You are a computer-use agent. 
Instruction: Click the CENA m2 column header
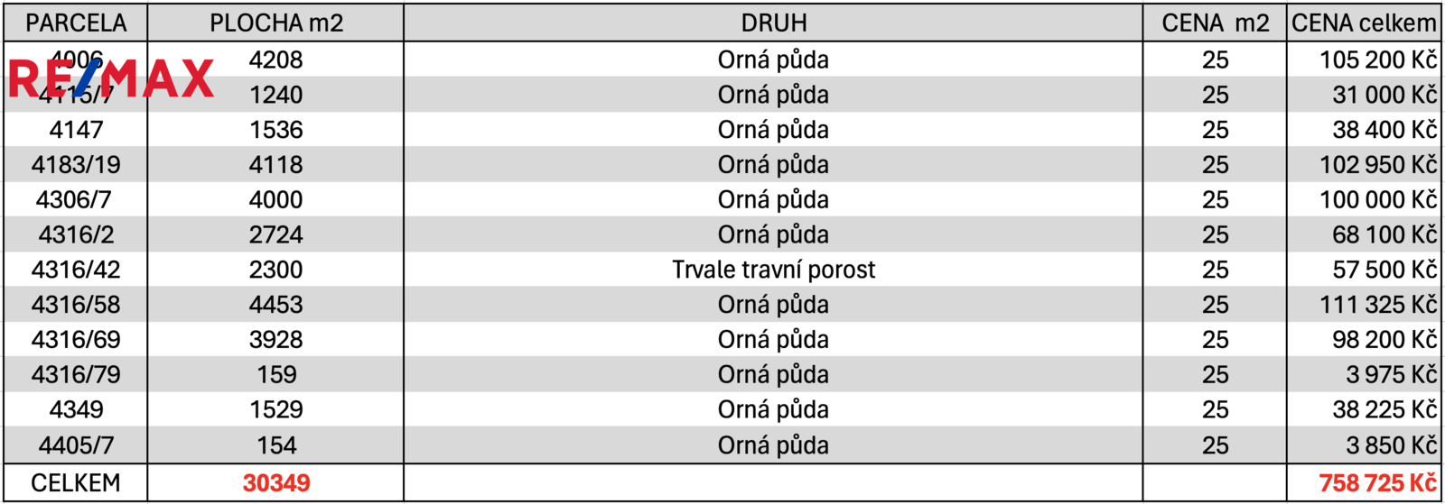1215,23
